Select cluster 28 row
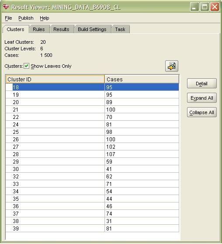222x244 pixels. (x=92, y=154)
